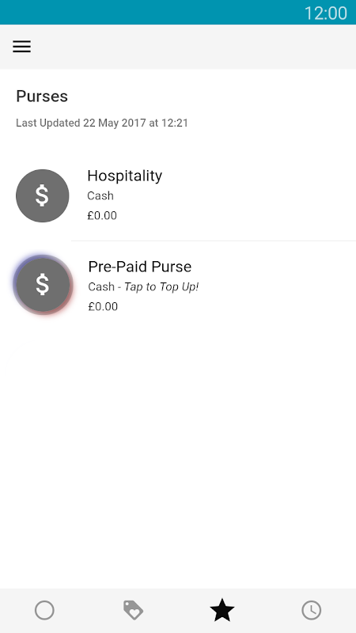Click the 12:00 status bar clock
Viewport: 356px width, 633px height.
[325, 13]
